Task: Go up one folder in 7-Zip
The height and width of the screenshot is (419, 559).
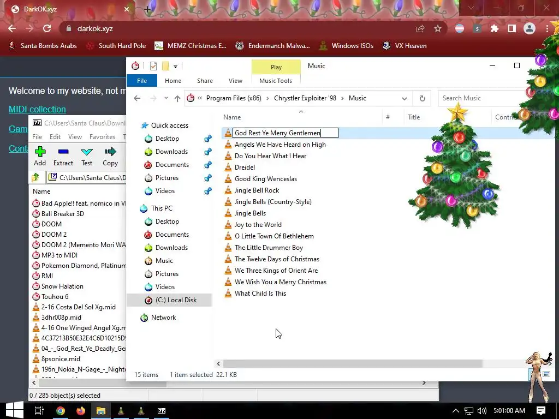Action: coord(35,177)
